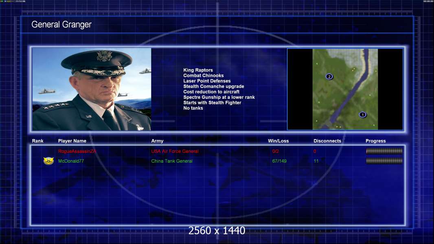
Task: Click the Win/Loss column header
Action: [278, 141]
